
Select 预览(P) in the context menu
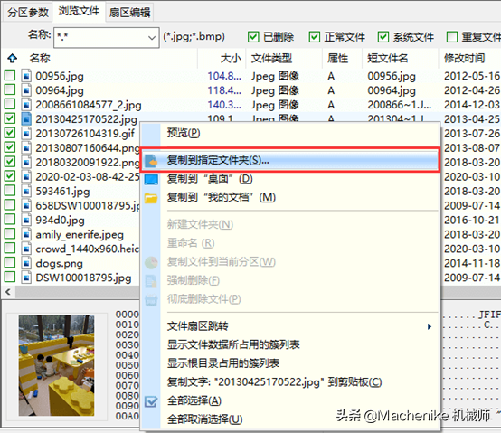[184, 133]
